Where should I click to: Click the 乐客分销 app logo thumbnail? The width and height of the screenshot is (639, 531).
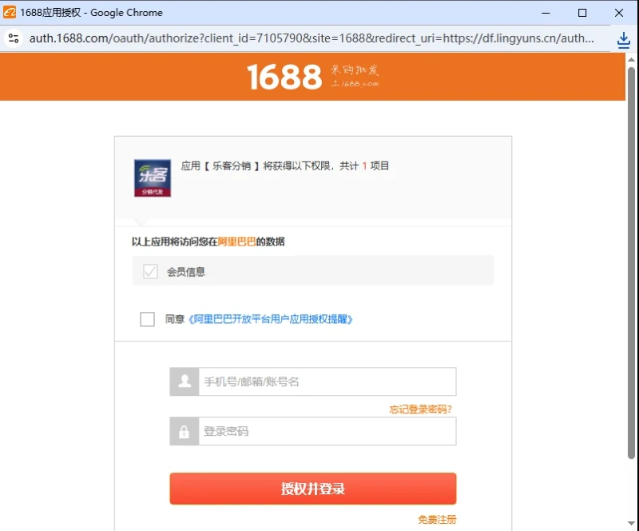pyautogui.click(x=153, y=178)
